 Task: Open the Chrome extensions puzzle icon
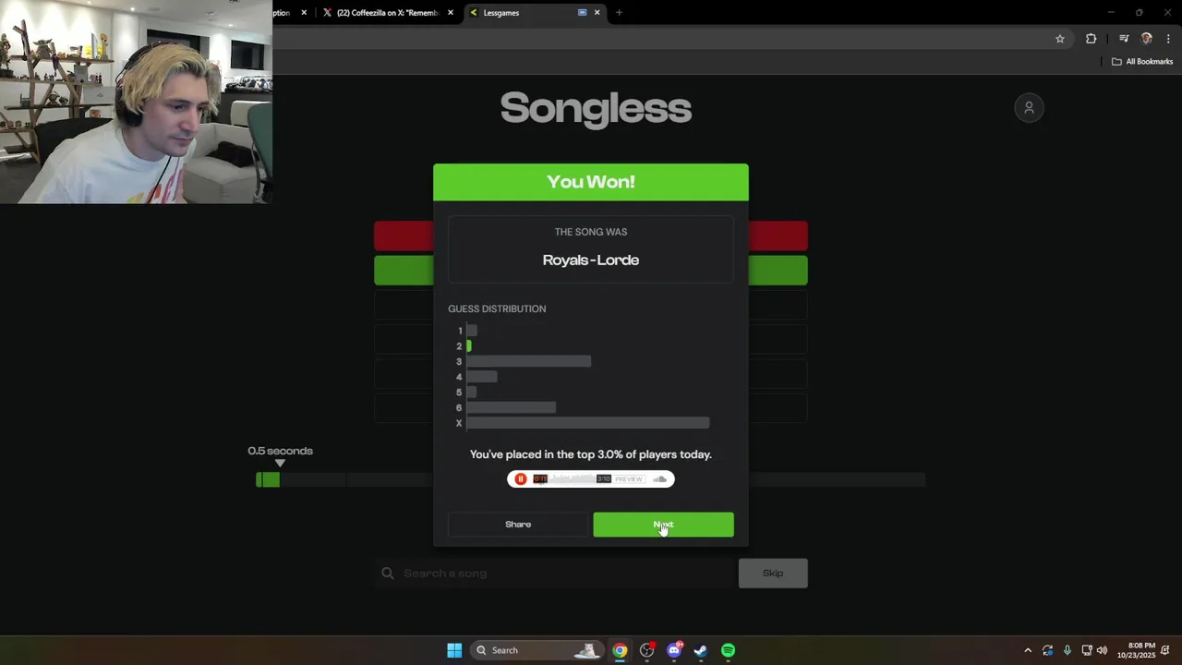[x=1092, y=39]
